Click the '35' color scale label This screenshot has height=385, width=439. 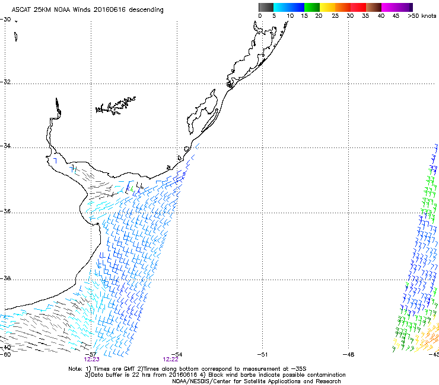[x=365, y=16]
